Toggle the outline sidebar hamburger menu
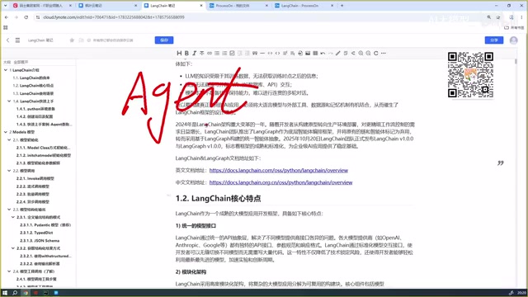 click(x=17, y=40)
